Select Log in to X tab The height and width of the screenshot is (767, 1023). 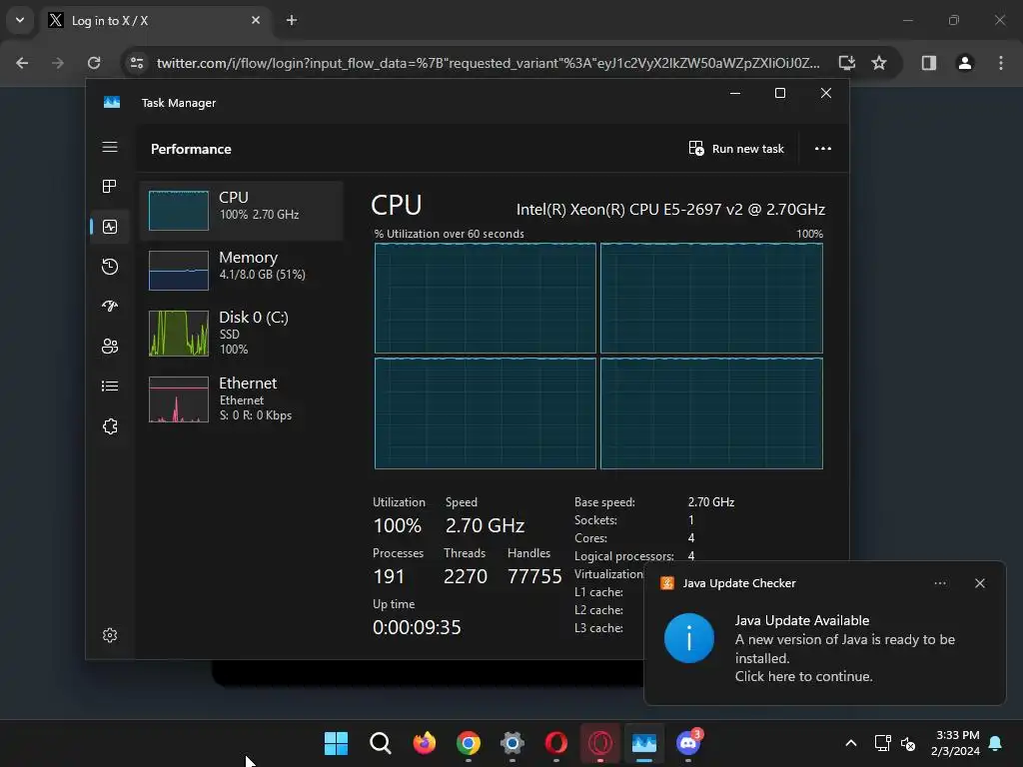[155, 21]
